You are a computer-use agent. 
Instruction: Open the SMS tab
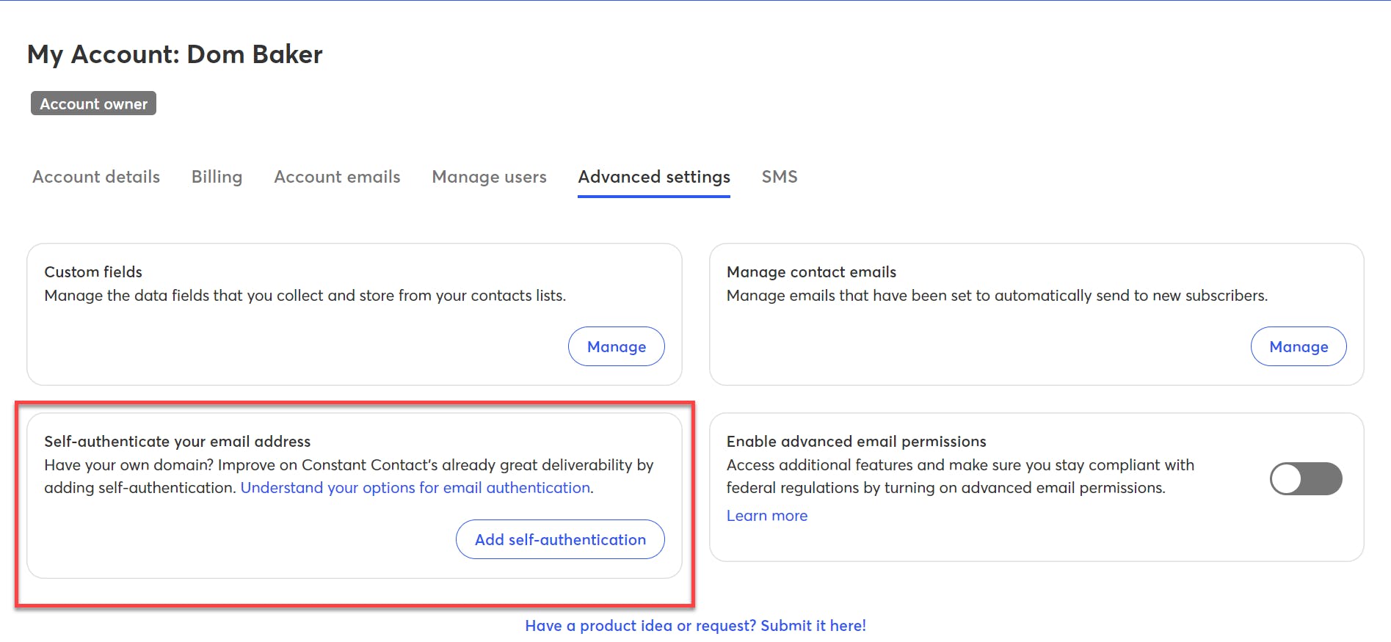coord(780,177)
